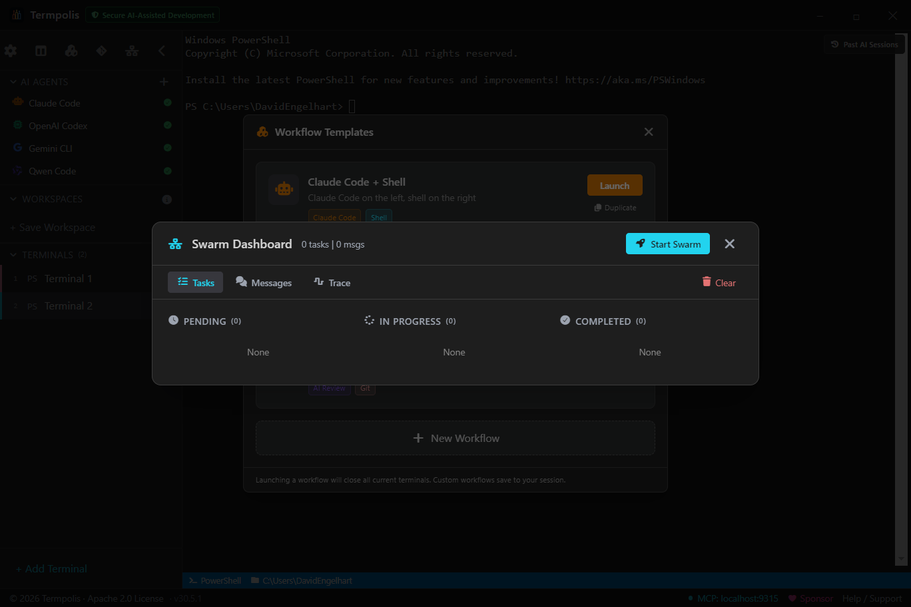
Task: Click the Shell tag chip
Action: [x=378, y=217]
